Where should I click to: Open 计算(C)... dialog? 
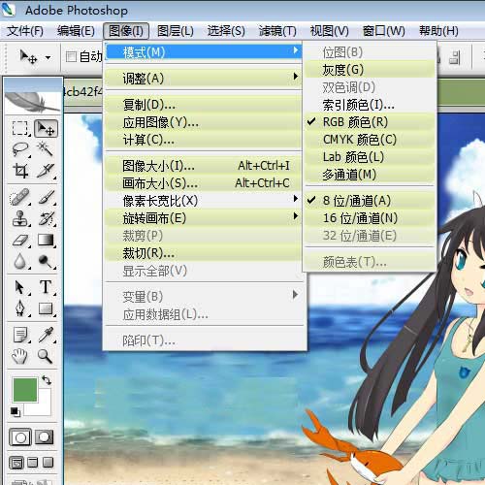tap(204, 140)
